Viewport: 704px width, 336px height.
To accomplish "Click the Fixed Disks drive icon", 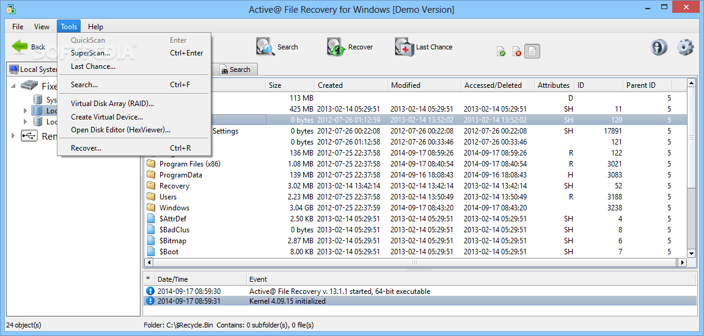I will pos(29,85).
